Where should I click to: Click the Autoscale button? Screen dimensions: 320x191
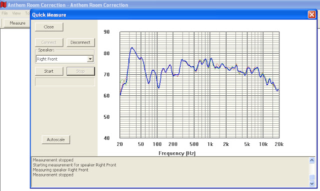[55, 140]
